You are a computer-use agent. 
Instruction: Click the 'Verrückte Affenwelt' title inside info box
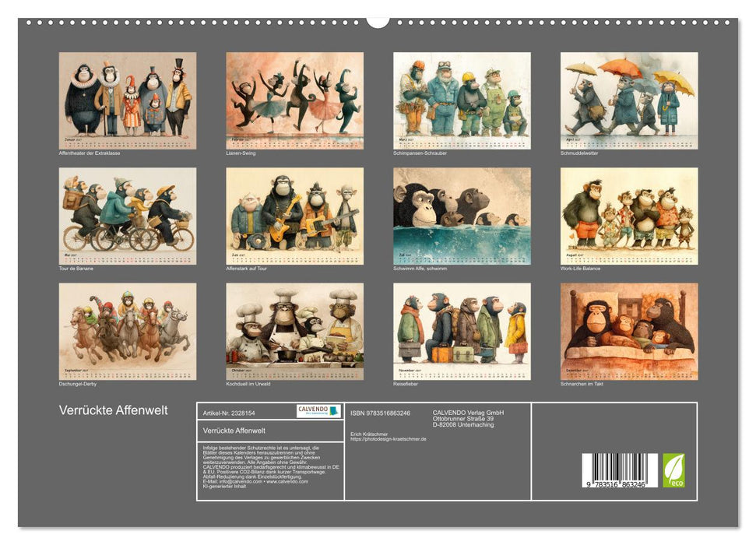234,431
